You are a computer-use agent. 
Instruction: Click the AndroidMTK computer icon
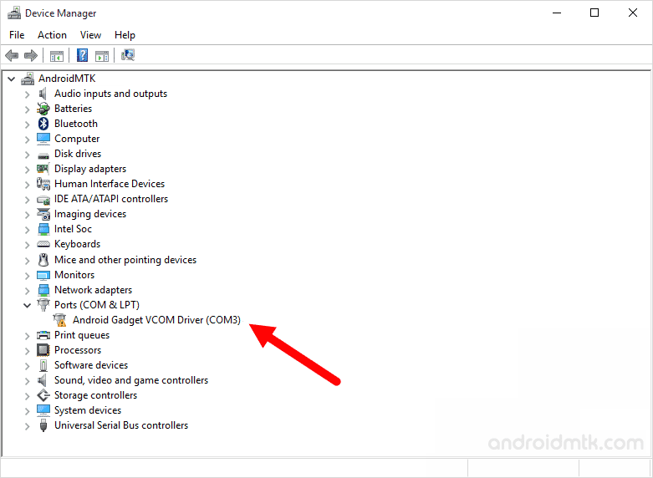tap(28, 79)
